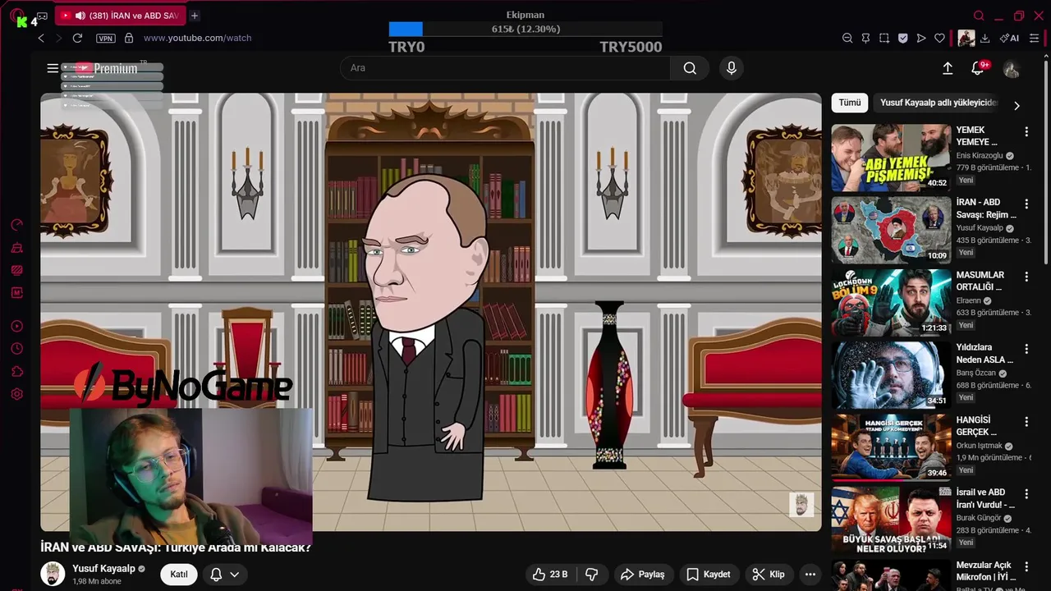Click the Klip clip button
Screen dimensions: 1051x591
[768, 575]
